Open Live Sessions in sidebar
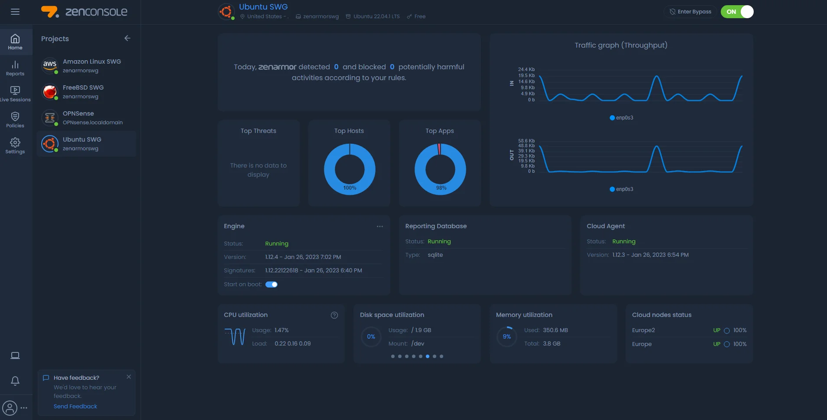The width and height of the screenshot is (827, 420). [x=15, y=94]
